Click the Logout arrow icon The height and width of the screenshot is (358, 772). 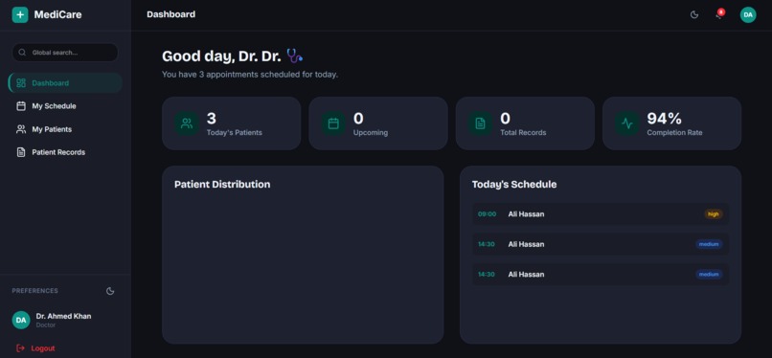pyautogui.click(x=21, y=348)
